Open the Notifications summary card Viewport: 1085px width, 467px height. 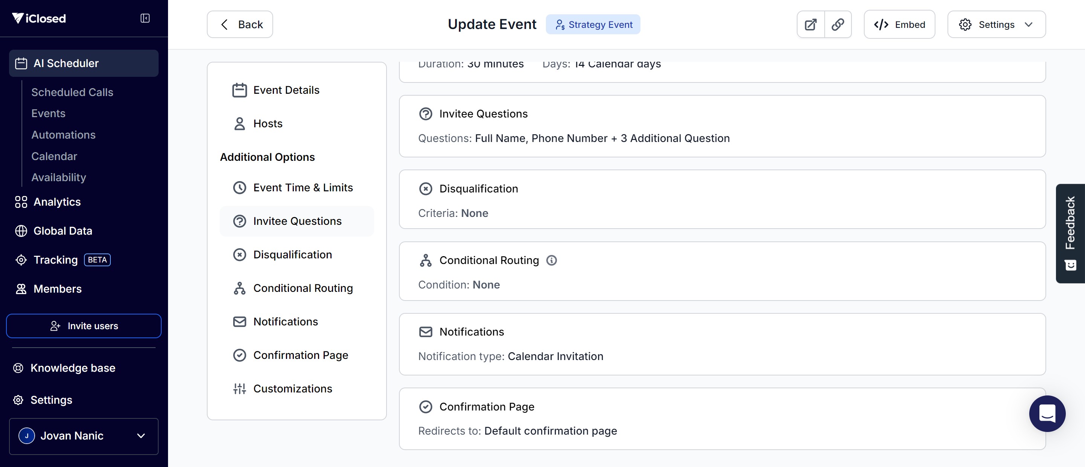(x=721, y=343)
